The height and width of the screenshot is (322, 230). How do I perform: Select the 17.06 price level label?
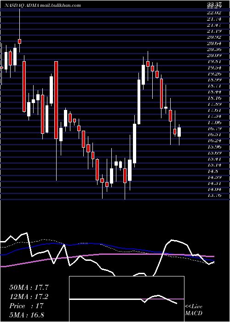pyautogui.click(x=214, y=122)
